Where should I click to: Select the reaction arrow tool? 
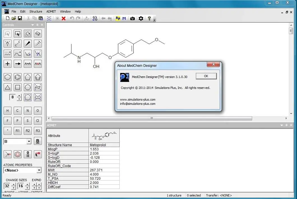pos(18,64)
